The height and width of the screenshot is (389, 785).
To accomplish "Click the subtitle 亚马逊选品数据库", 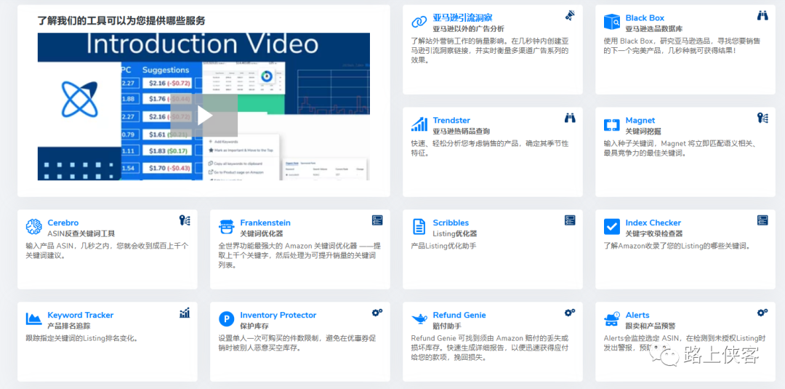I will pos(654,29).
